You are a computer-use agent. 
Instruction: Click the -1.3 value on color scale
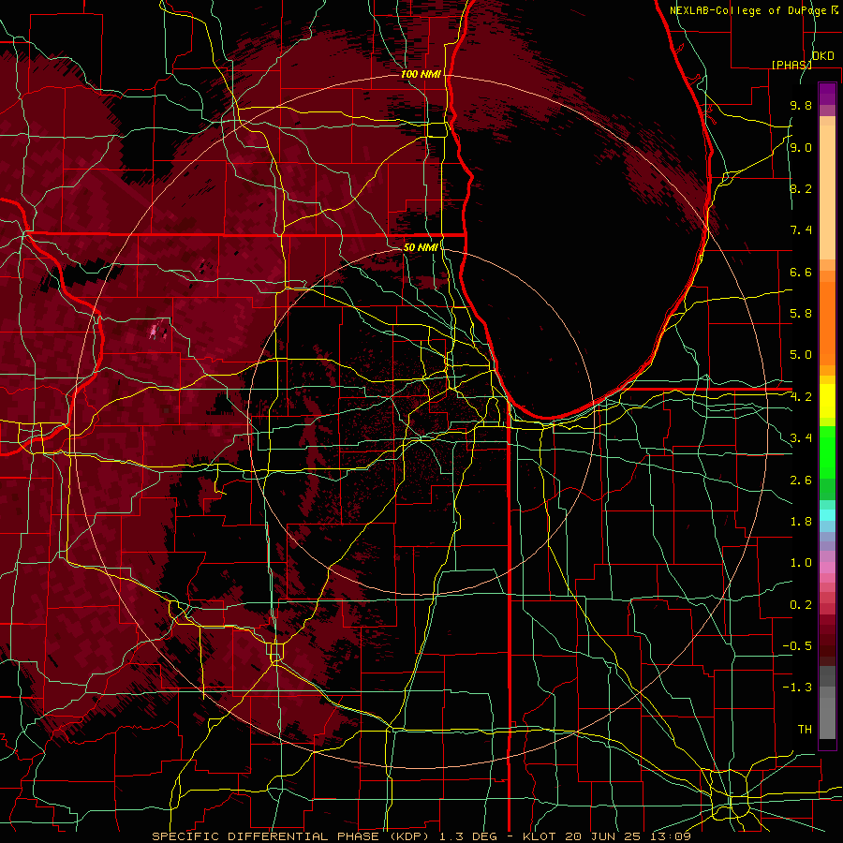point(797,688)
